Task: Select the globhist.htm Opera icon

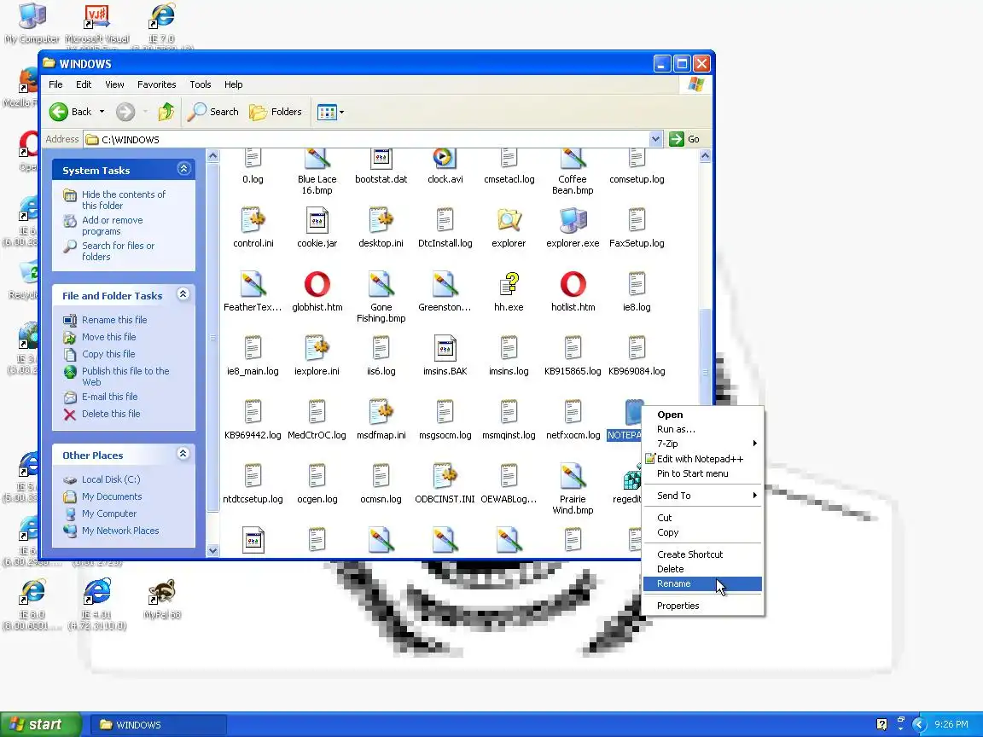Action: [317, 284]
